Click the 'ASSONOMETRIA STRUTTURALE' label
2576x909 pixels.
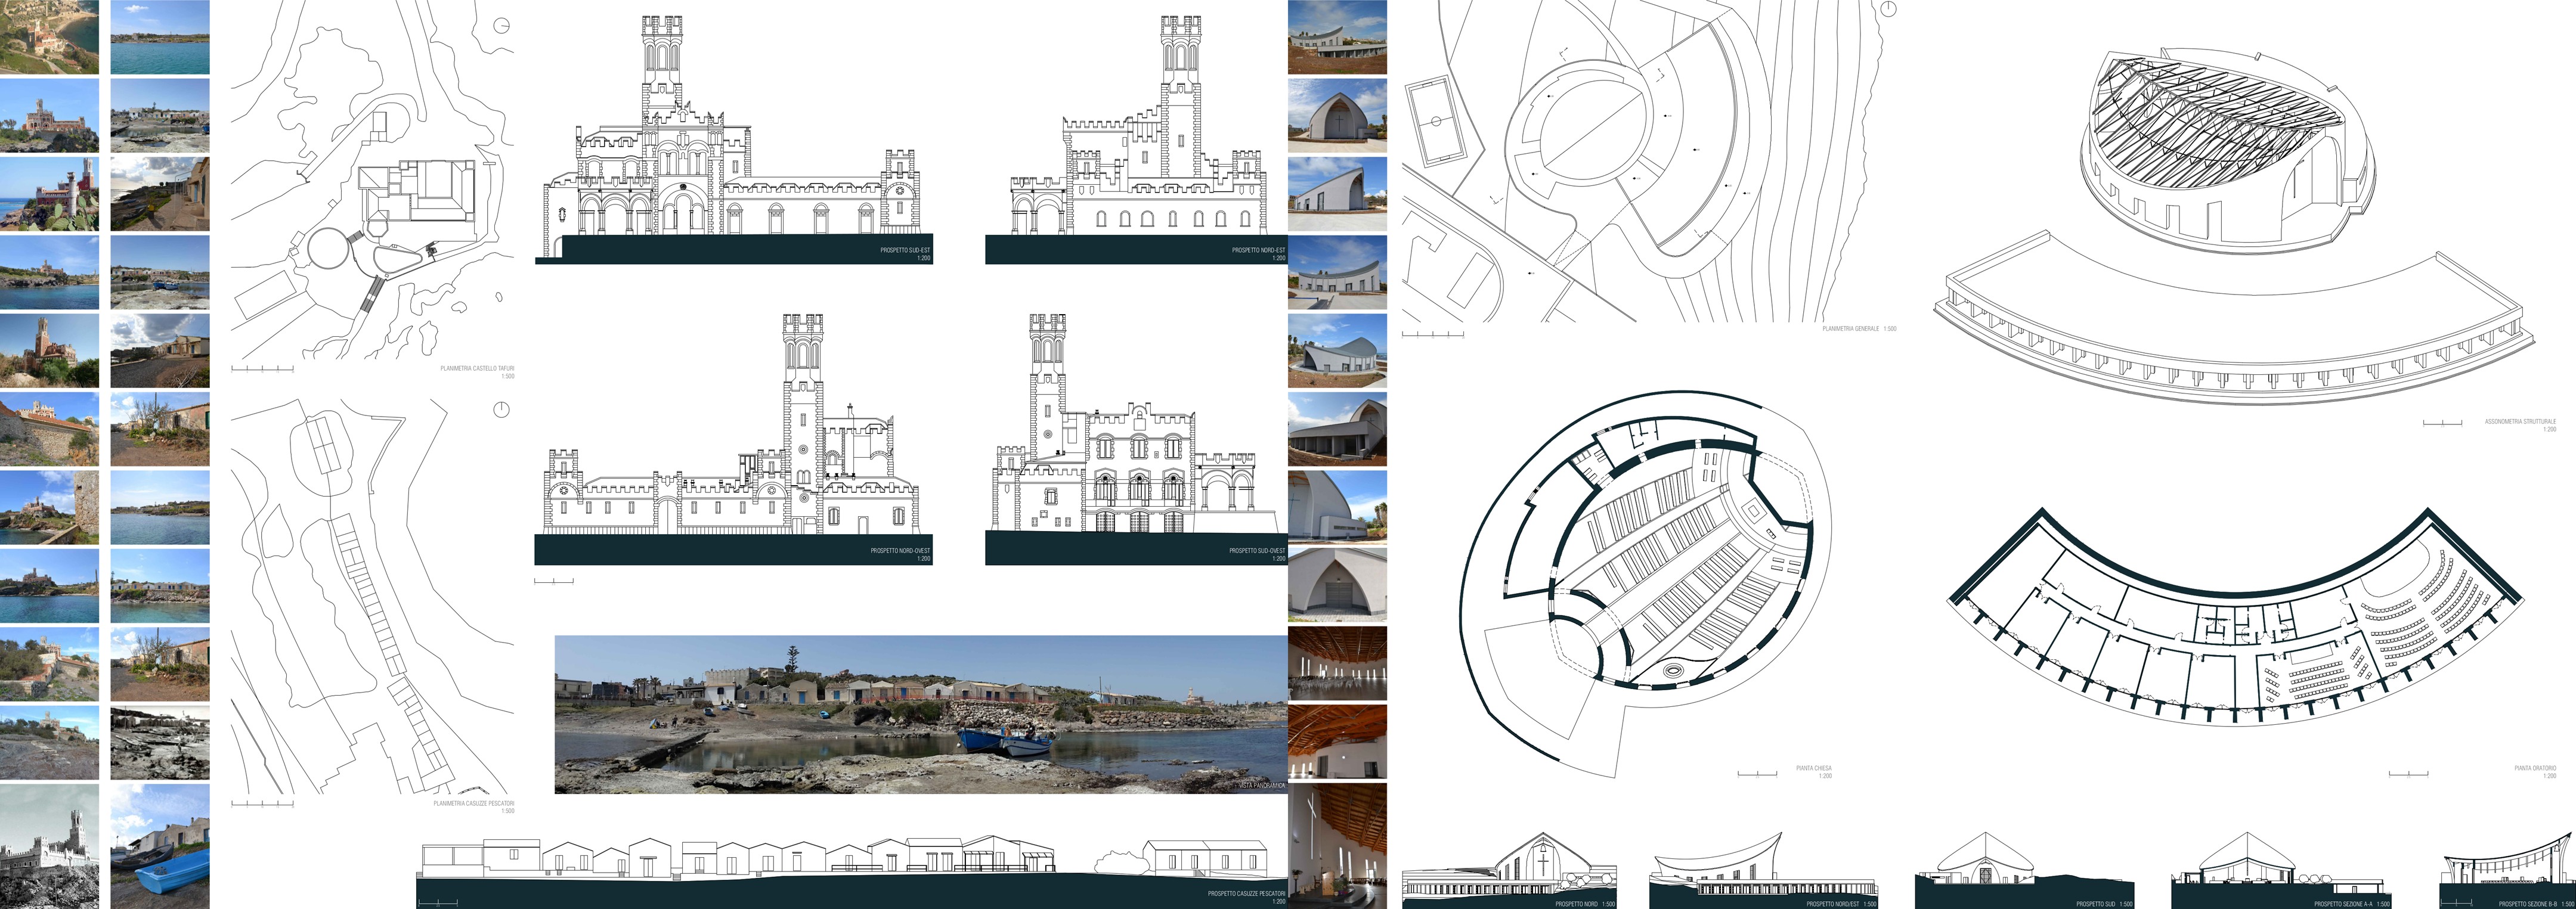click(x=2520, y=422)
